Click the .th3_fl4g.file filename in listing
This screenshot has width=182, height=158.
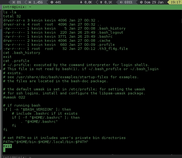click(113, 49)
